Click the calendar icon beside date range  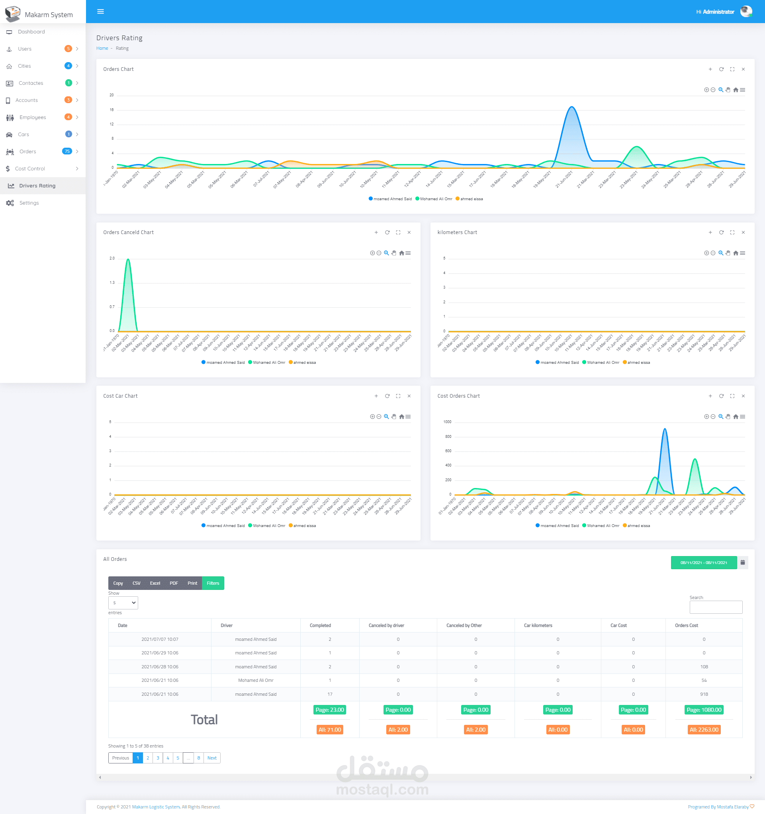[x=742, y=562]
